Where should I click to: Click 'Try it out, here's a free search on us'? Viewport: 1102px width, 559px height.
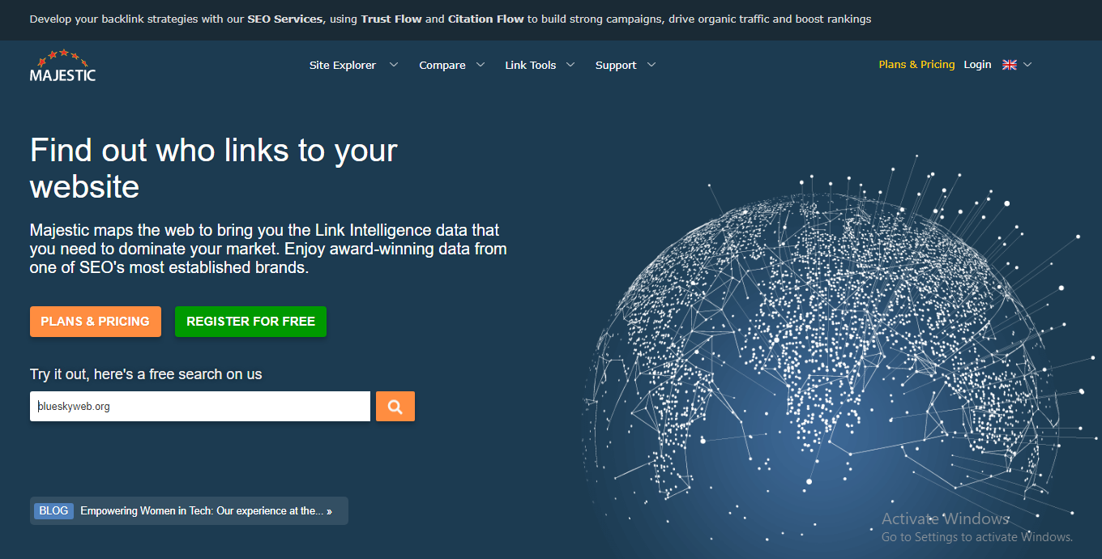(x=146, y=374)
